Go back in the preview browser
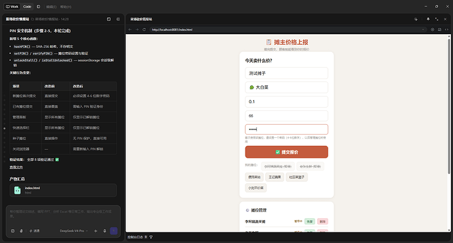 [x=130, y=30]
